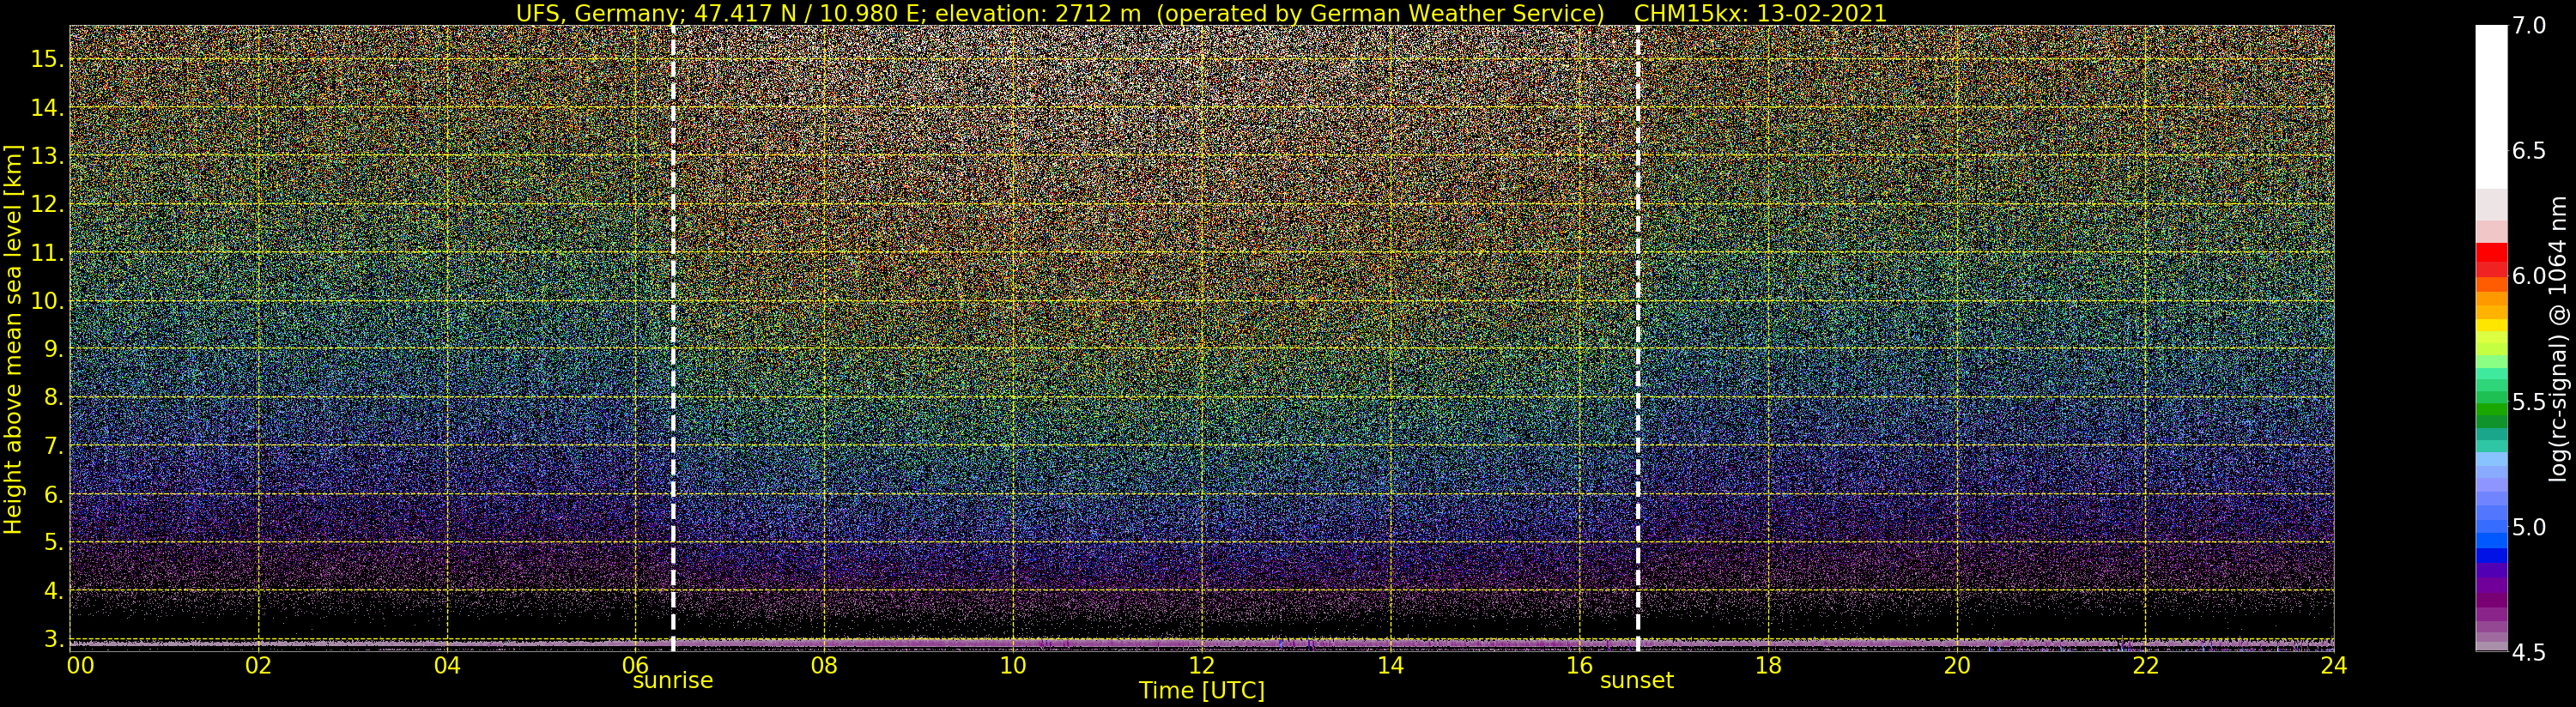Click the "12" time tick label
Viewport: 2576px width, 707px height.
click(1202, 666)
